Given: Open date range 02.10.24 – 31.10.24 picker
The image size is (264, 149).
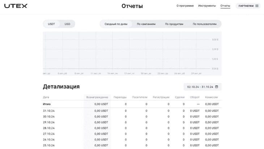Looking at the screenshot, I should coord(203,87).
